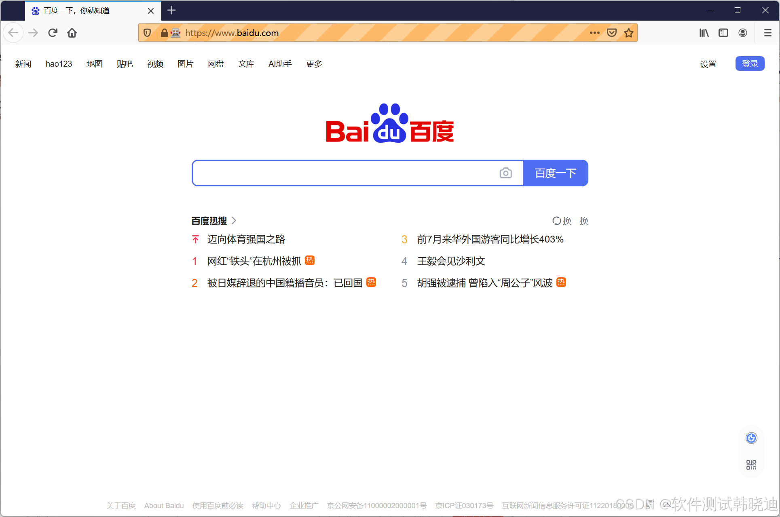The height and width of the screenshot is (517, 780).
Task: Click the camera image search icon
Action: (505, 173)
